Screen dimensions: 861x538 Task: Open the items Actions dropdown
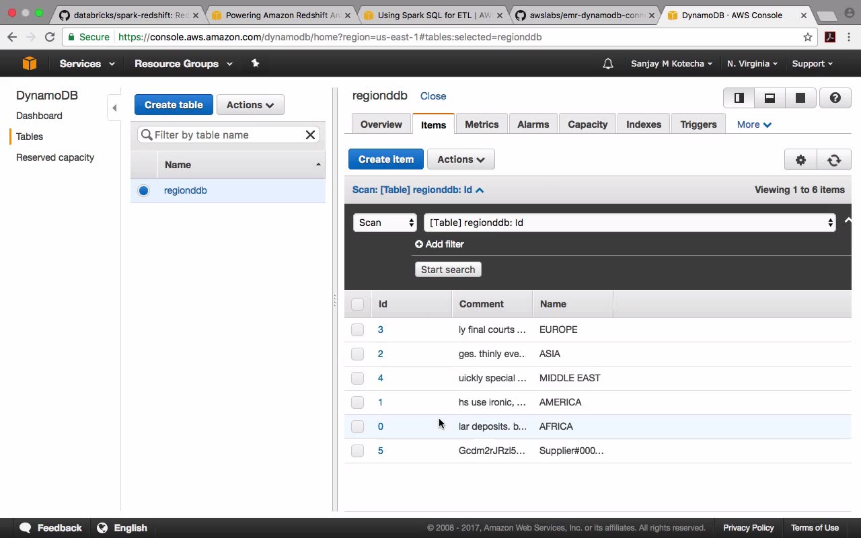click(x=461, y=159)
